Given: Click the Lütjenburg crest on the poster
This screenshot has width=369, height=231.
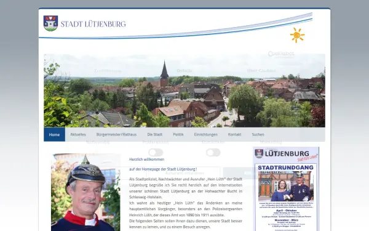Looking at the screenshot, I should [x=259, y=153].
